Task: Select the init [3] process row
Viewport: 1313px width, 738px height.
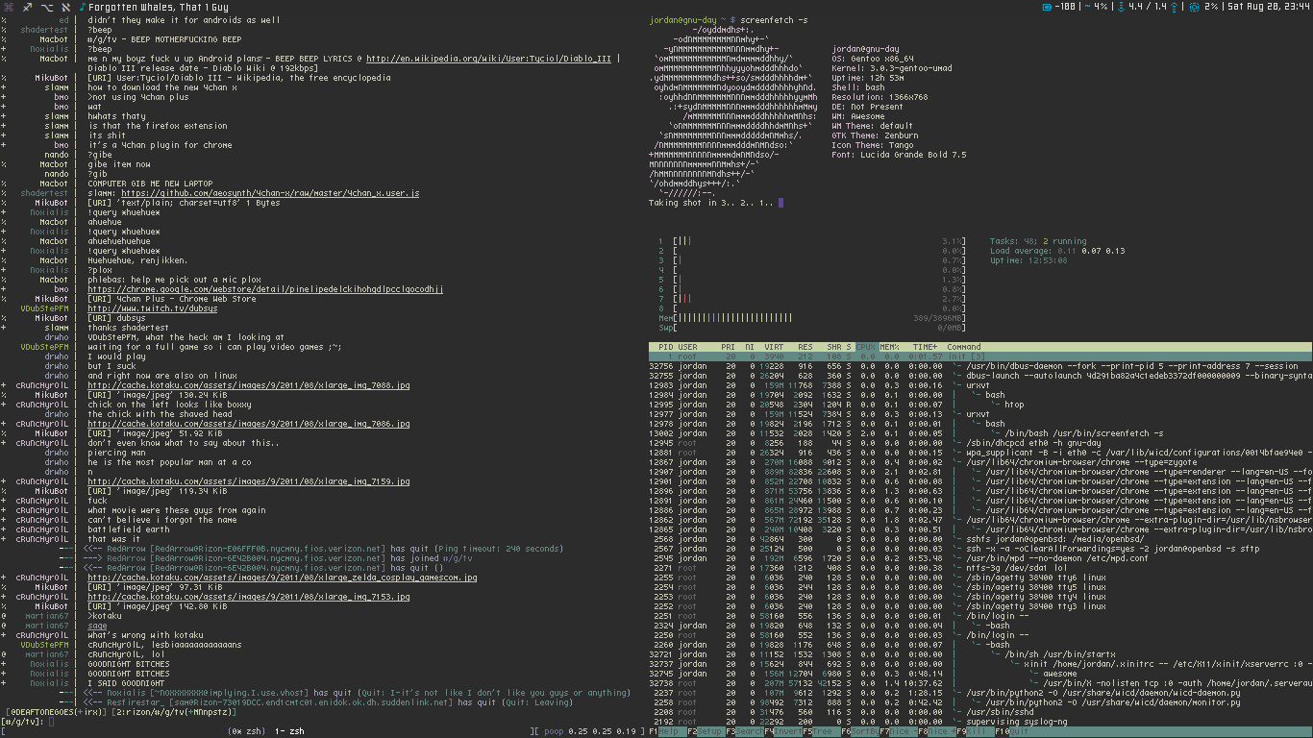Action: click(x=980, y=357)
